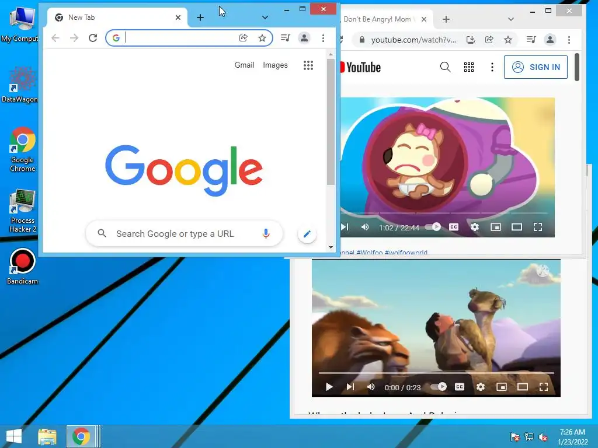Start voice search with microphone icon

coord(266,233)
